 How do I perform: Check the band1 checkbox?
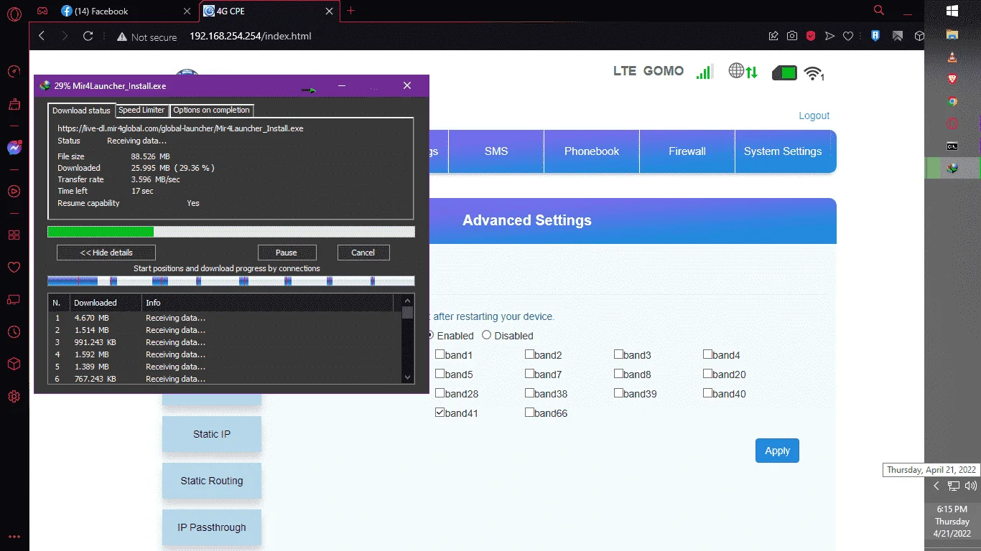[440, 354]
